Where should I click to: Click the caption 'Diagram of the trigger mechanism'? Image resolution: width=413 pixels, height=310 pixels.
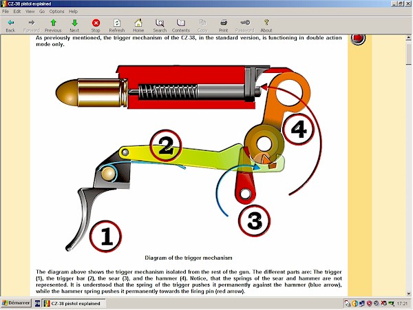click(189, 258)
